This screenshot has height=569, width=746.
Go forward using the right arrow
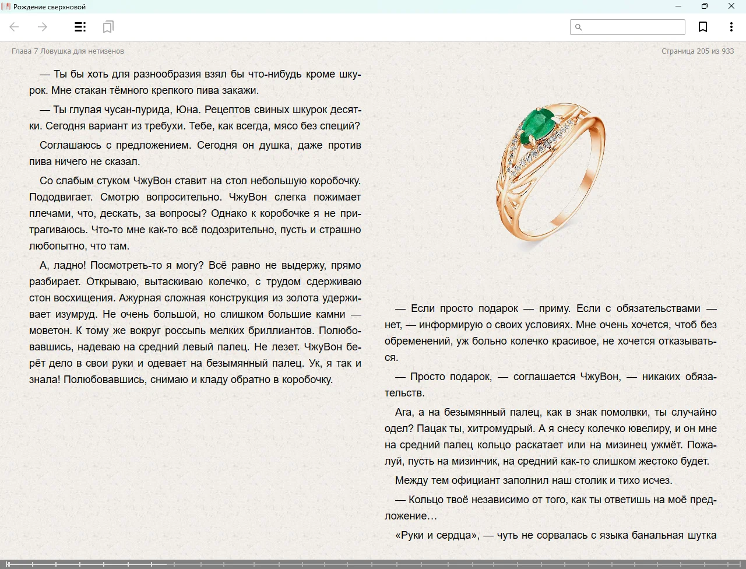[43, 27]
